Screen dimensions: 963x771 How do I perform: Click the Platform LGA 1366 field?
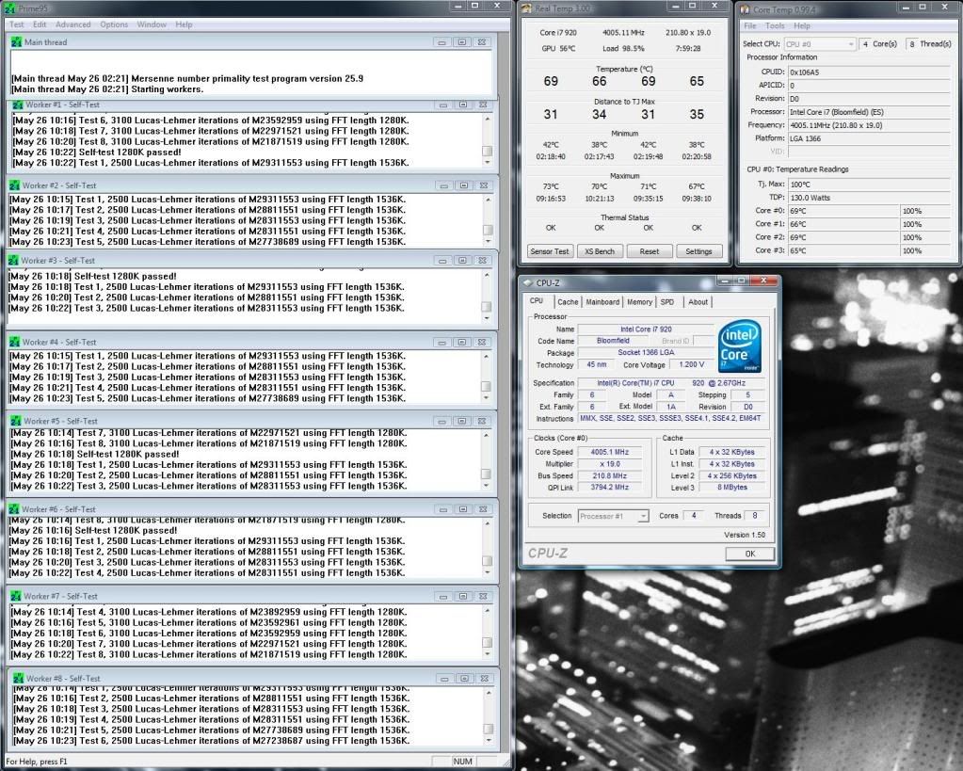[870, 138]
